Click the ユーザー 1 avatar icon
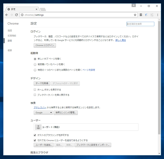Viewport: 164px width, 159px height. click(x=38, y=127)
